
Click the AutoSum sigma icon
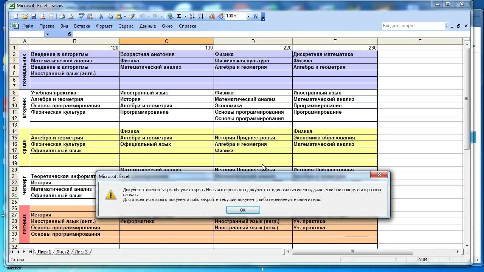[179, 16]
